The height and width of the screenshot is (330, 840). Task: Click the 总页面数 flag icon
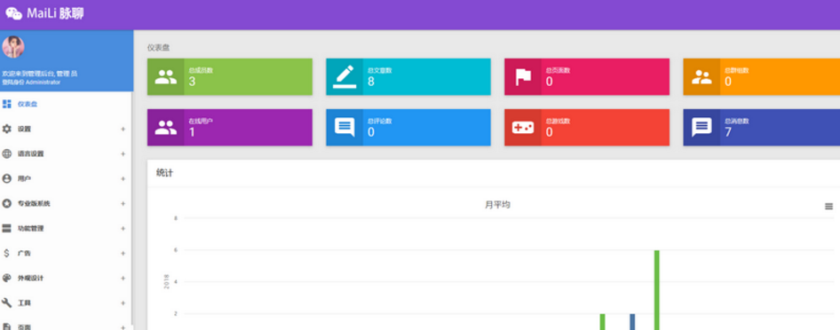(x=523, y=77)
